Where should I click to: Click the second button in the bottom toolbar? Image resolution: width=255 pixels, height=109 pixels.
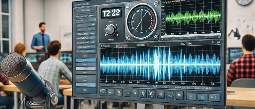[x=111, y=93]
